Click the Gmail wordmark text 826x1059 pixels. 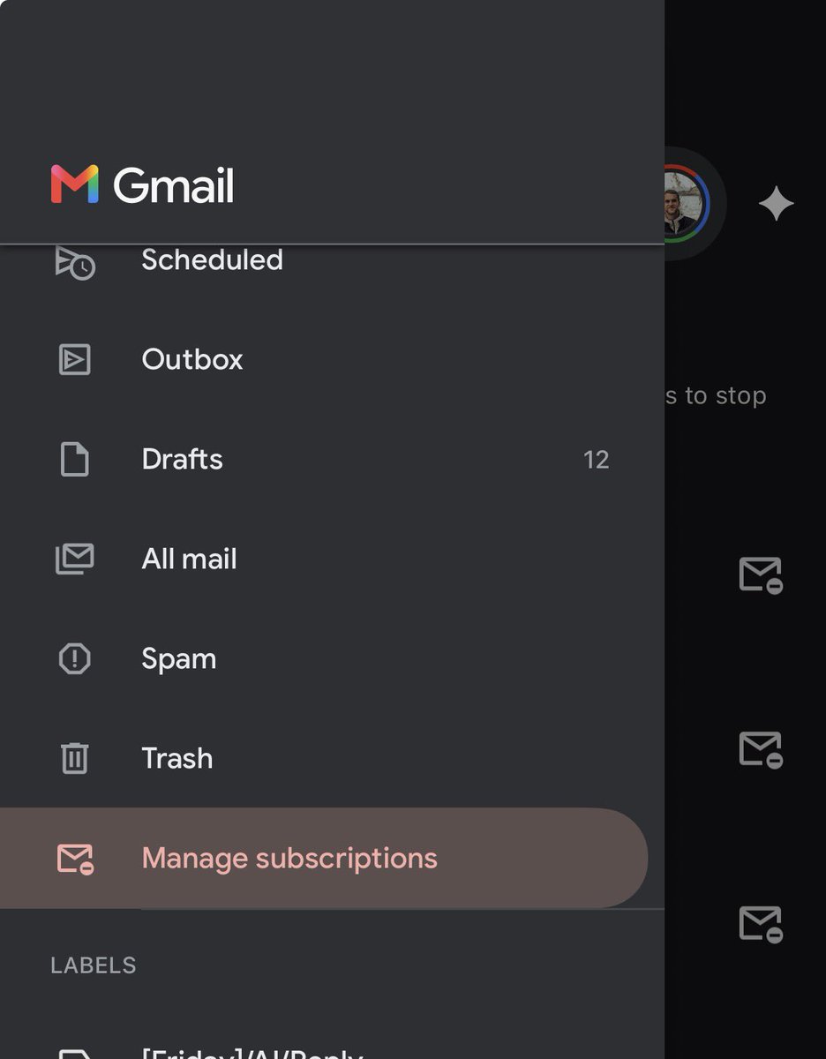(174, 185)
